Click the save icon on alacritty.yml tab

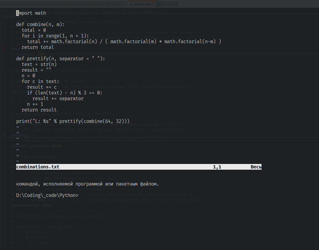[x=131, y=4]
